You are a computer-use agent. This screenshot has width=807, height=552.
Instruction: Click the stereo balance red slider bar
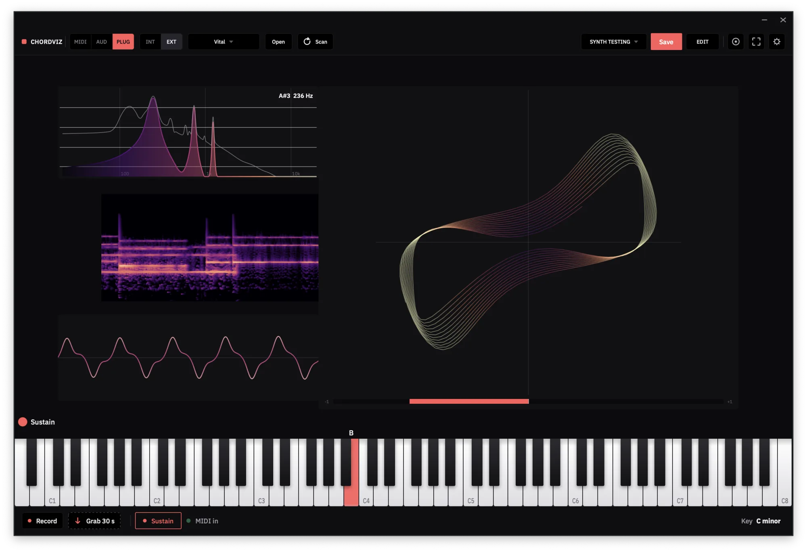[x=469, y=401]
